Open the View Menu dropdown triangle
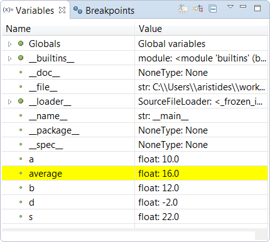 tap(230, 7)
